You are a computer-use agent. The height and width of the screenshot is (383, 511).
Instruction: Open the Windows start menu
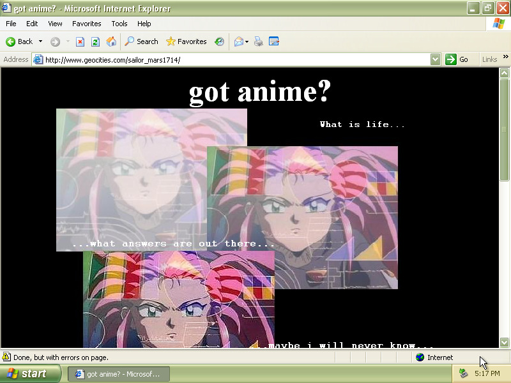click(30, 373)
